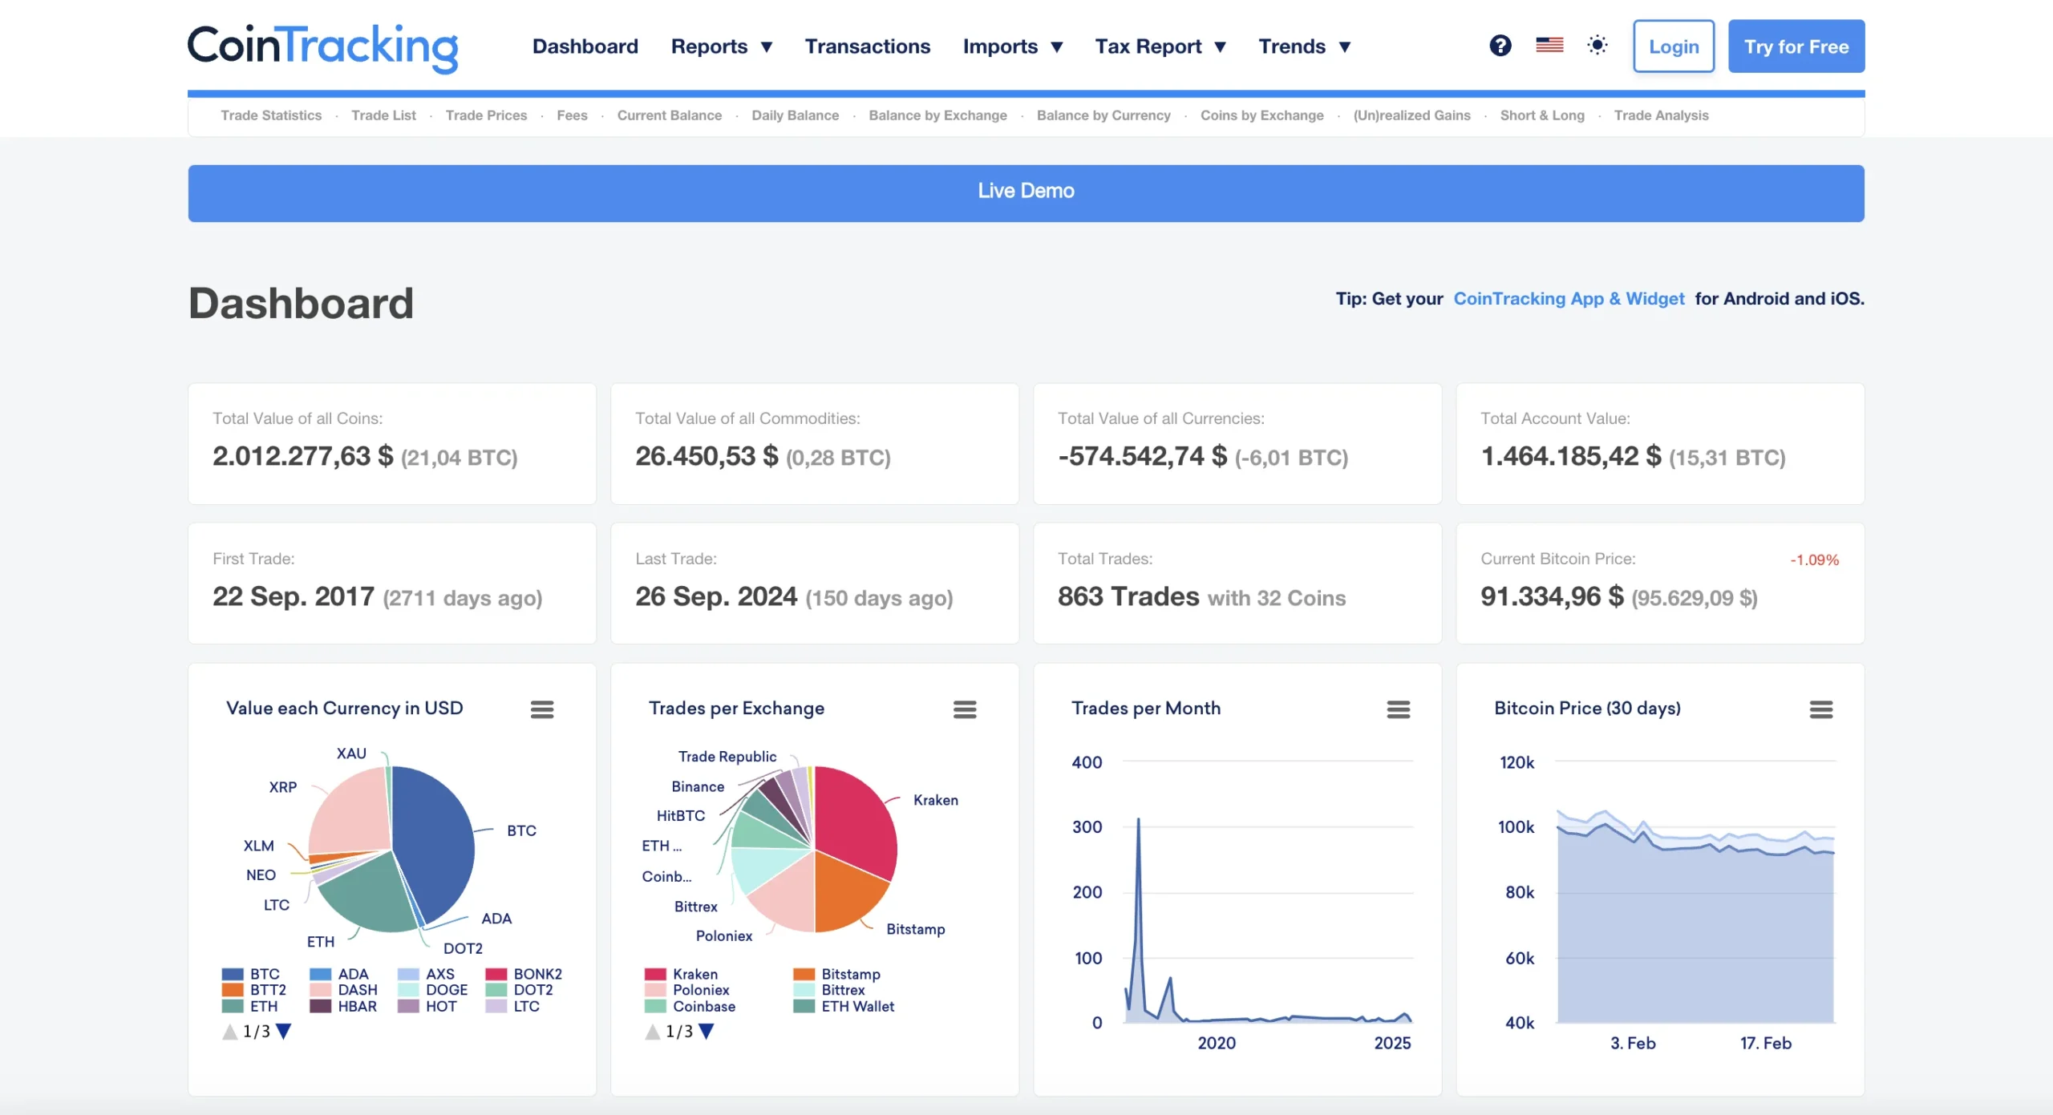Image resolution: width=2053 pixels, height=1115 pixels.
Task: Click the Login button
Action: tap(1674, 46)
